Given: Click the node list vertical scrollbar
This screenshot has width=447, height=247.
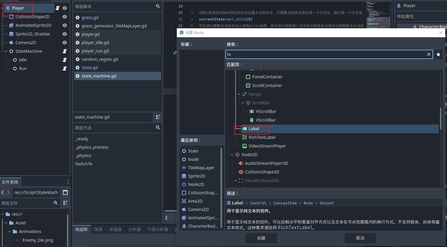Looking at the screenshot, I should coord(440,119).
